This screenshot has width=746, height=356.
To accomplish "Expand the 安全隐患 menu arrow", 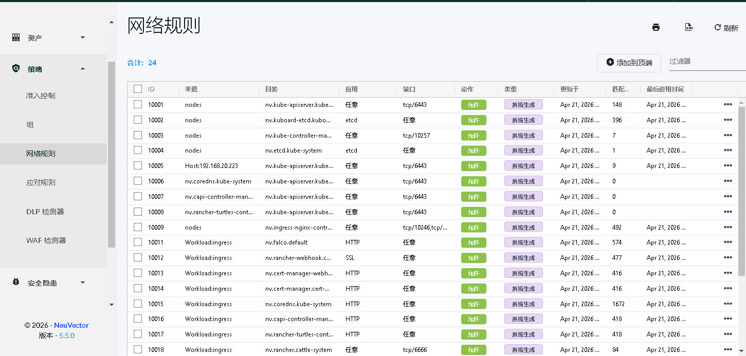I will point(82,283).
